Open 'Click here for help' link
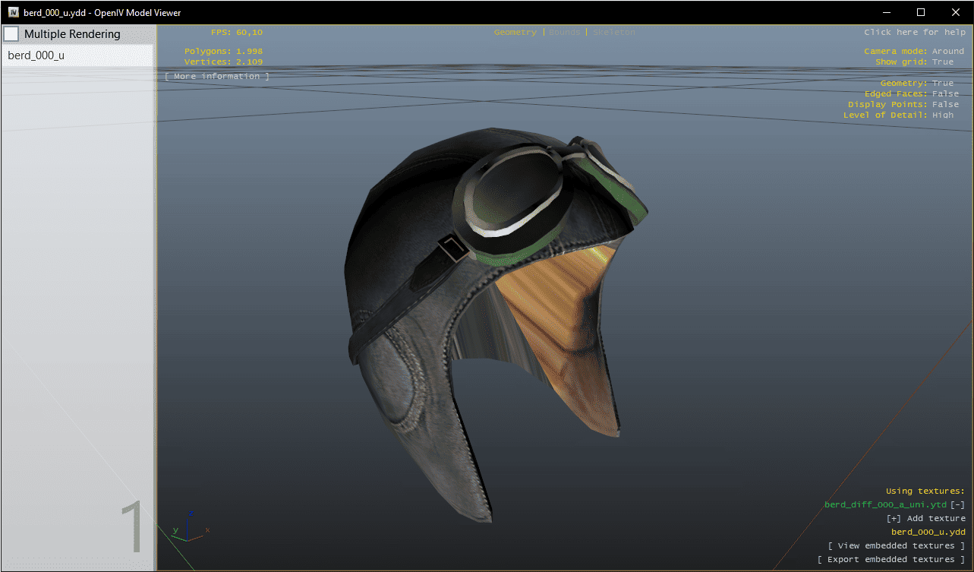Screen dimensions: 974x572 pyautogui.click(x=914, y=33)
